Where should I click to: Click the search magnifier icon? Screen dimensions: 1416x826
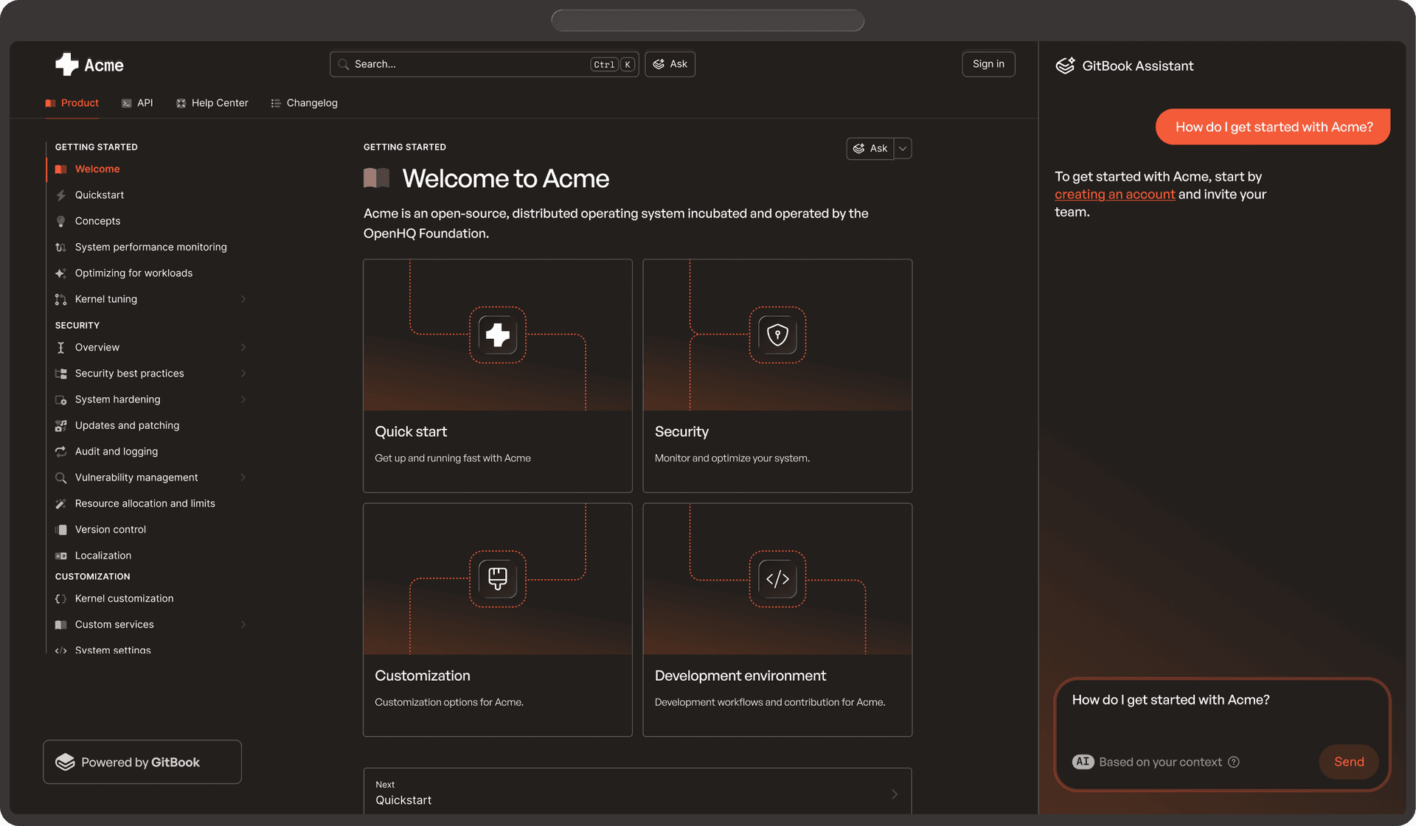click(x=344, y=65)
